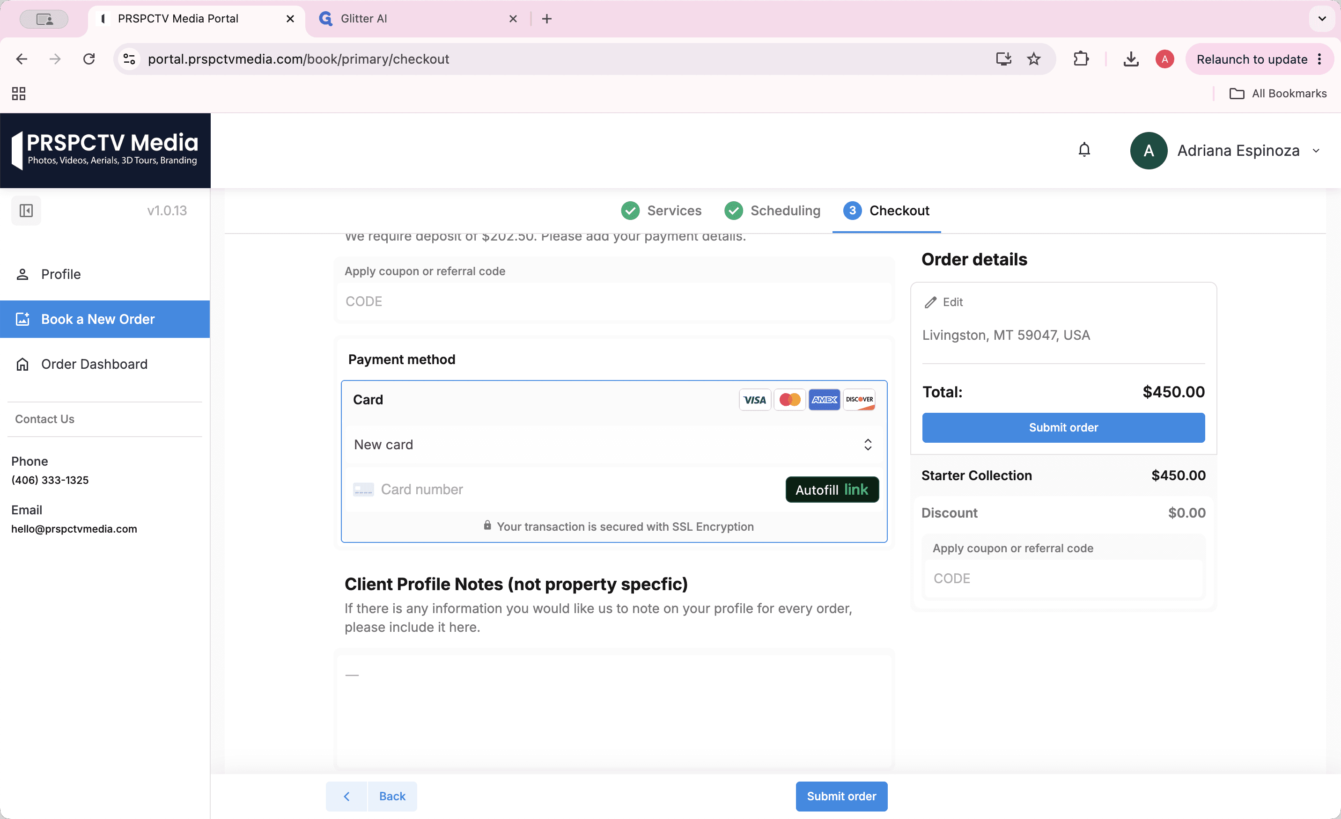Click the Adriana Espinoza avatar circle
Viewport: 1341px width, 819px height.
[x=1149, y=151]
